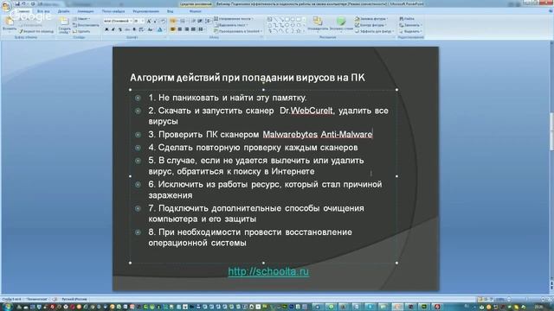The image size is (554, 311).
Task: Switch to the View (Вид) ribbon tab
Action: (x=171, y=11)
